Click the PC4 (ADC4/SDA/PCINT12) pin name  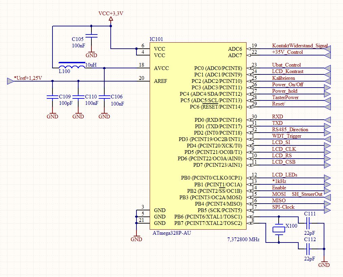click(x=211, y=94)
